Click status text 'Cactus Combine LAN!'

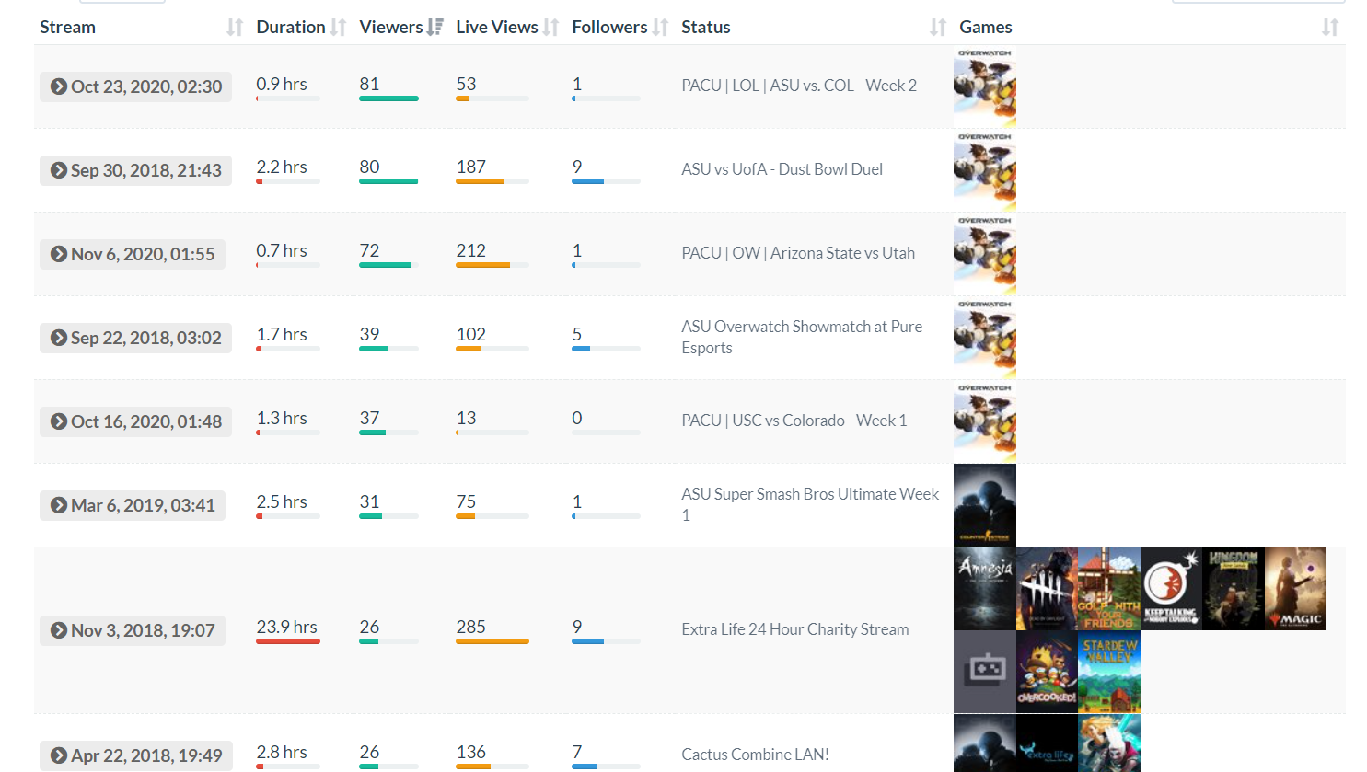[756, 755]
